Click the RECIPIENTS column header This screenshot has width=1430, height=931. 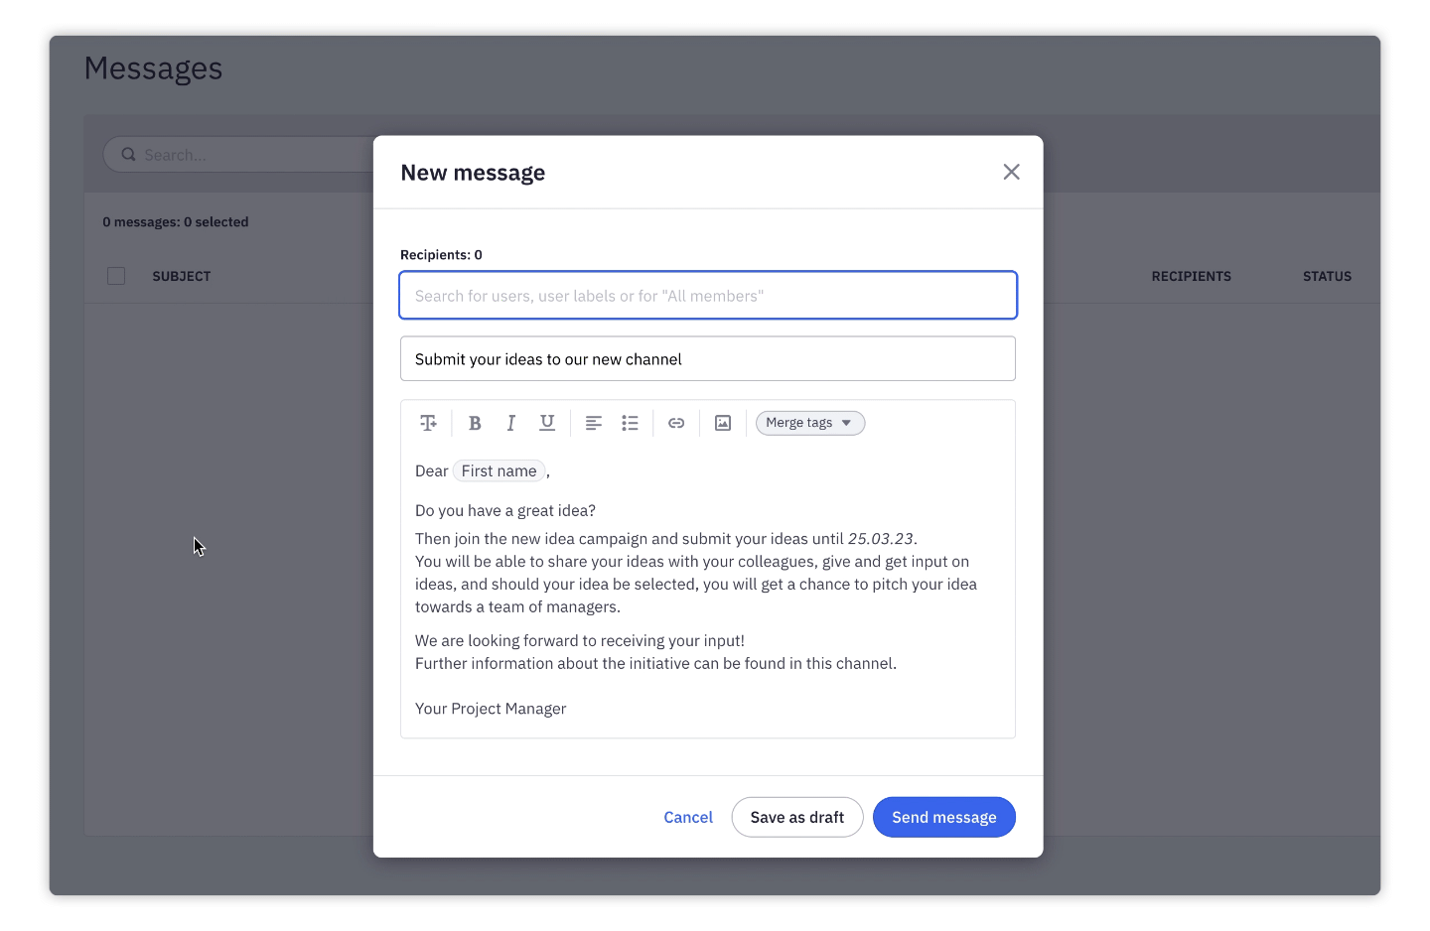1191,276
